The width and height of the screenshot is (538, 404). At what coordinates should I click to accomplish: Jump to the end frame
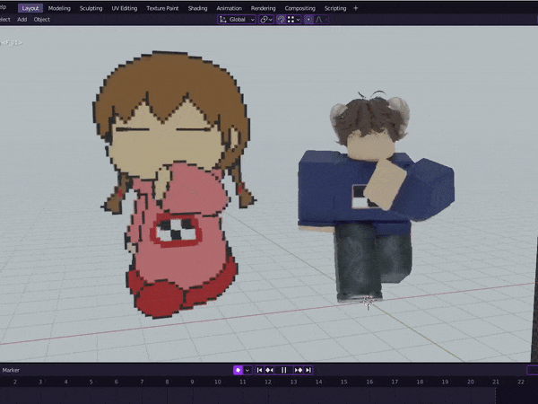click(308, 370)
